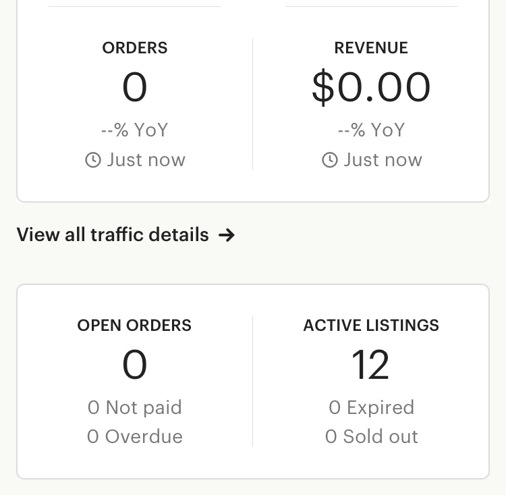Select the 0 Not paid orders text

click(x=134, y=408)
